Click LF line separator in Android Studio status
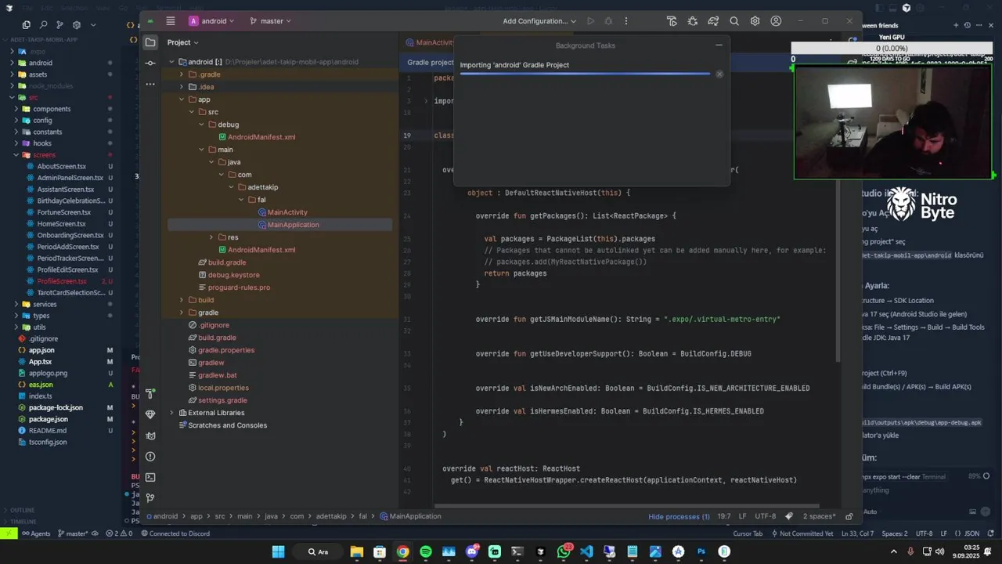1002x564 pixels. [x=742, y=516]
